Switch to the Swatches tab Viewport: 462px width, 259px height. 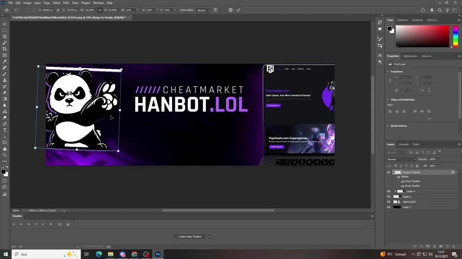pyautogui.click(x=402, y=20)
